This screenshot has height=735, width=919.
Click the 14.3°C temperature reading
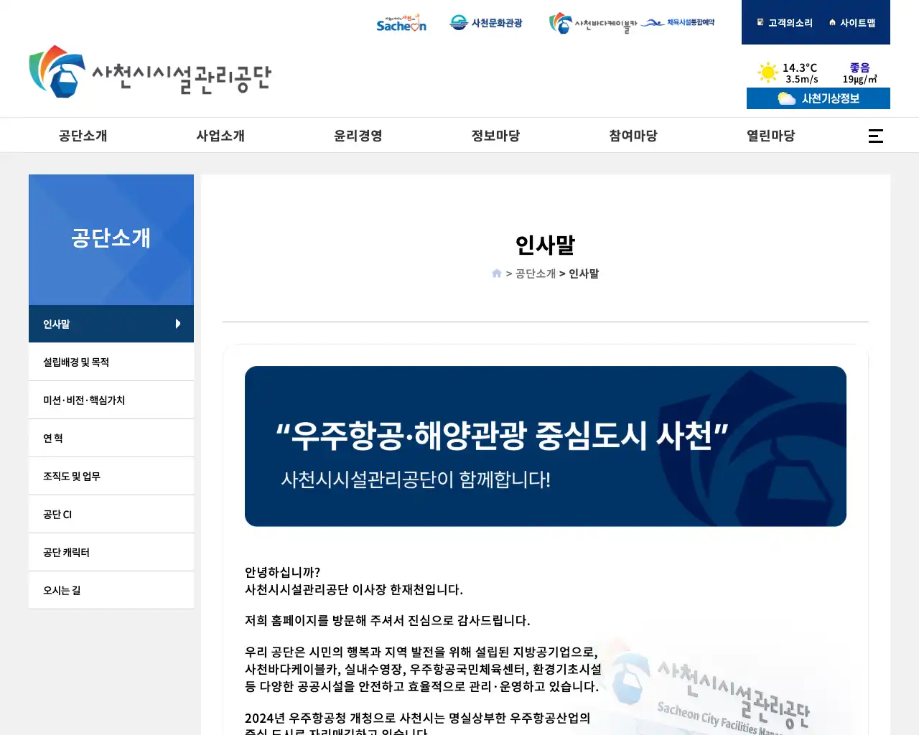point(800,67)
